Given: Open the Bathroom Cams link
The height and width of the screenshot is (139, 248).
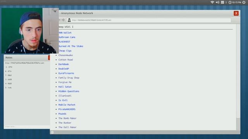Looking at the screenshot, I should point(67,37).
